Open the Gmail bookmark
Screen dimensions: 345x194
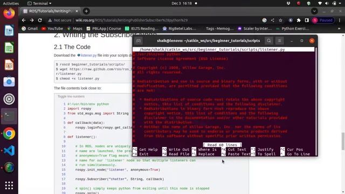click(x=30, y=29)
